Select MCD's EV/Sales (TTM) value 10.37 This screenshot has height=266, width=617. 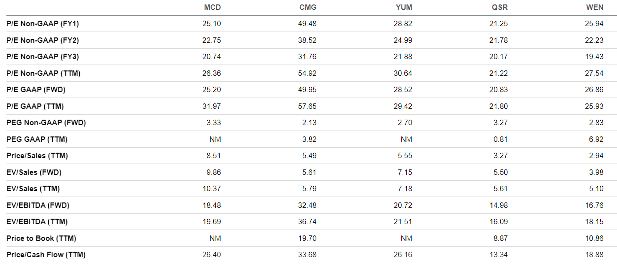[x=212, y=189]
